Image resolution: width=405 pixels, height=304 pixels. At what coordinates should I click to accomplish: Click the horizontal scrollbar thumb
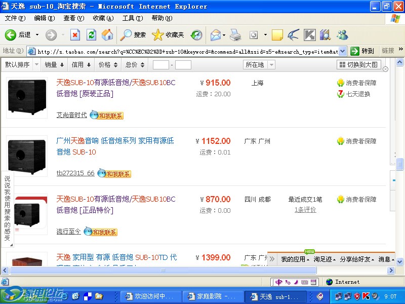point(163,271)
